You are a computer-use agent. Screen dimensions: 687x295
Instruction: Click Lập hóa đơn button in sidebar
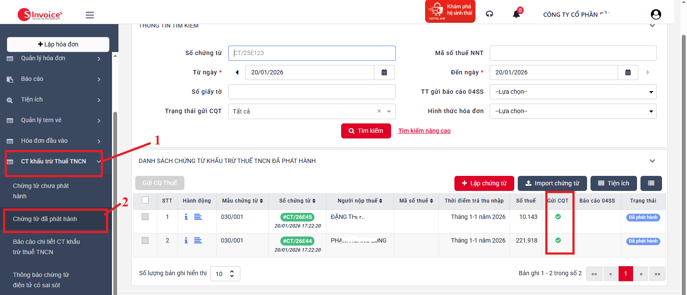tap(58, 44)
